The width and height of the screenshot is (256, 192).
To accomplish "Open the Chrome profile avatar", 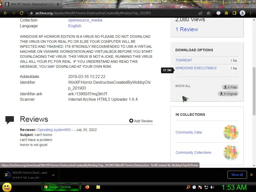I will point(242,13).
